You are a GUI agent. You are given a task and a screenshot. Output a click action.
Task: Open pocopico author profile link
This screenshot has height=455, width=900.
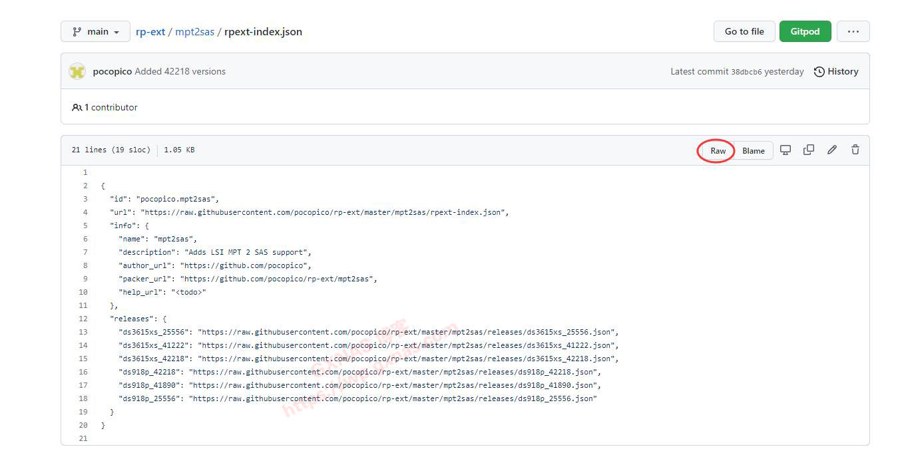tap(112, 71)
